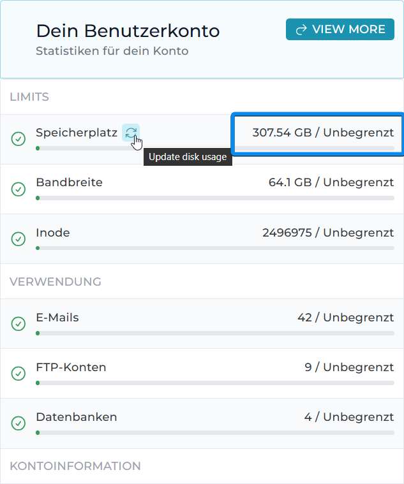Click green check icon beside E-Mails
Screen dimensions: 404x484
tap(19, 323)
